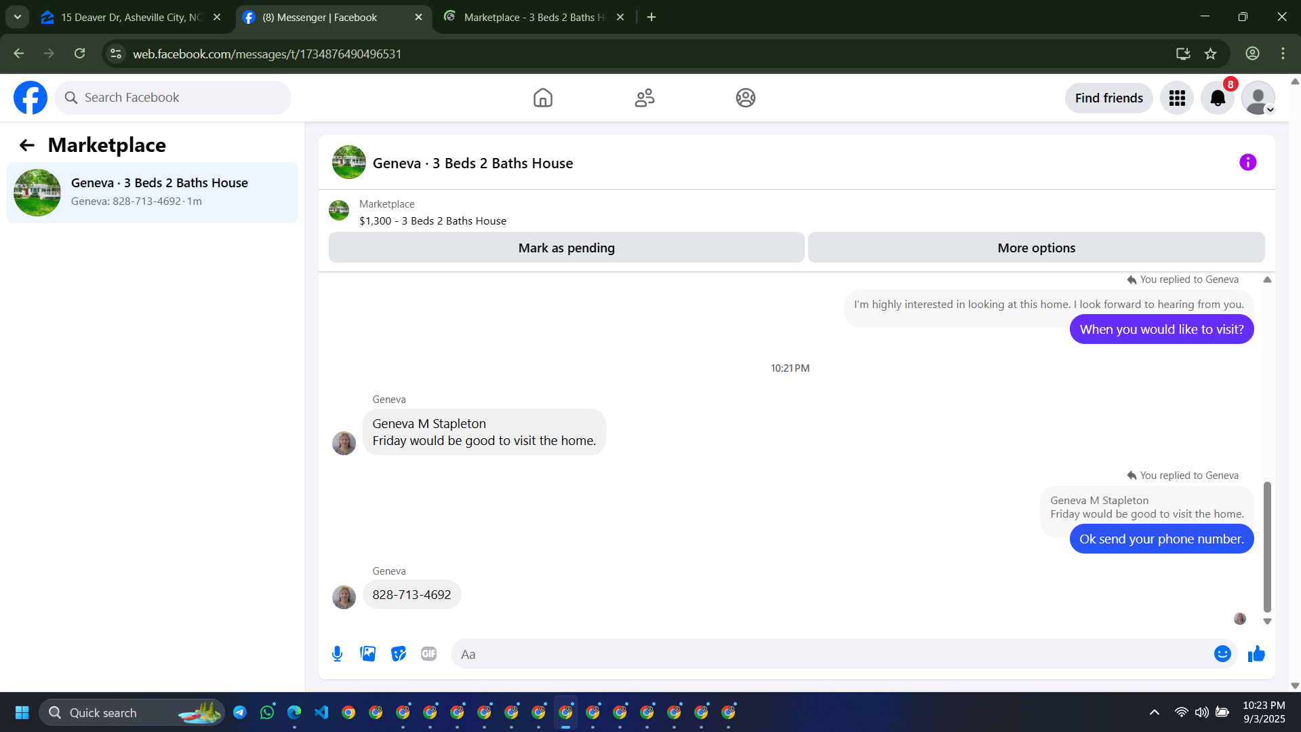
Task: Show hidden system tray icons
Action: (x=1154, y=712)
